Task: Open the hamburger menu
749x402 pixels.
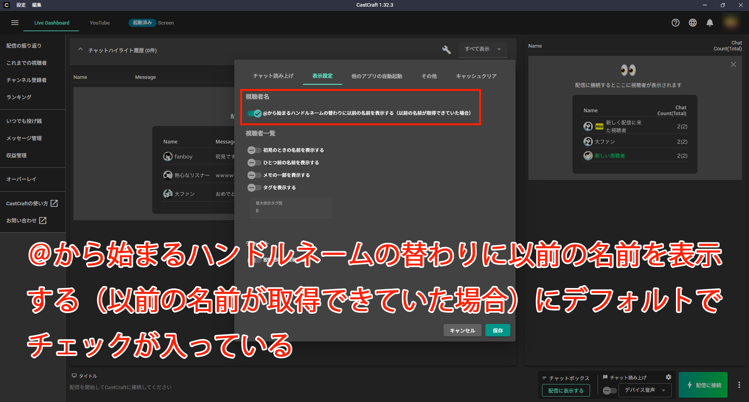Action: point(14,23)
